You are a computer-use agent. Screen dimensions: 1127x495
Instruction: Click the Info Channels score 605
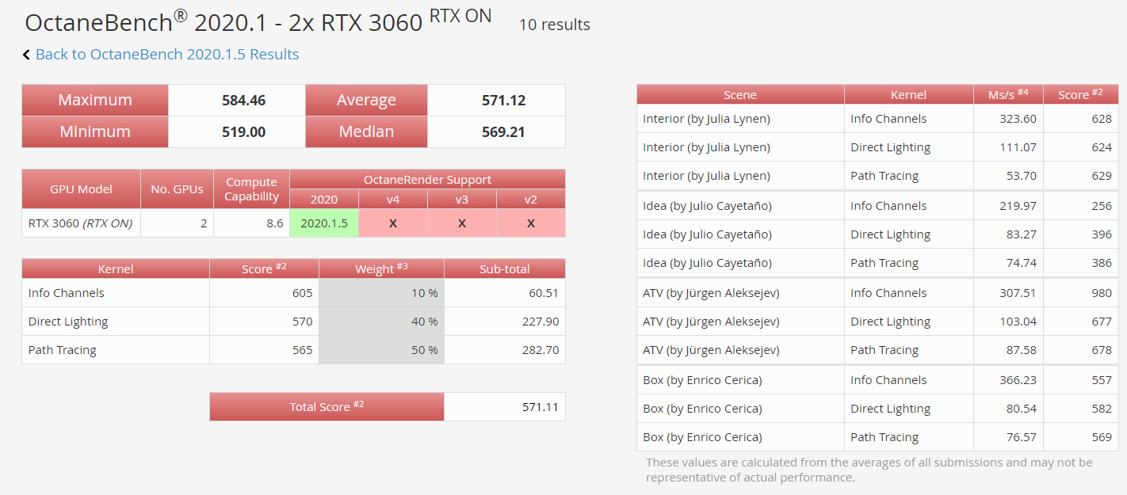302,293
